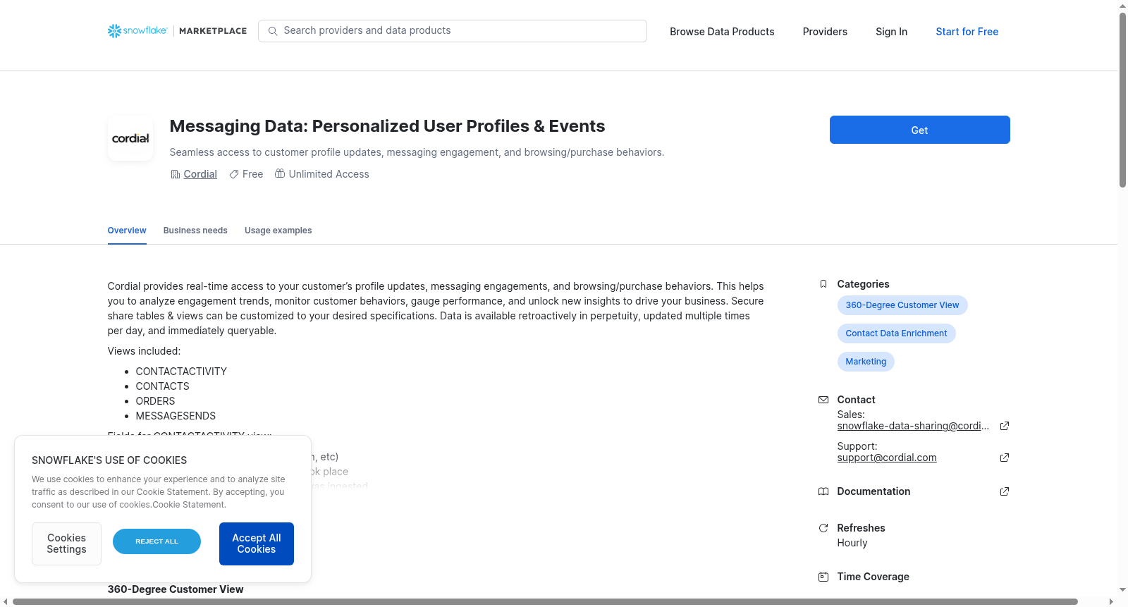Click REJECT ALL cookies button
This screenshot has height=607, width=1128.
point(157,541)
